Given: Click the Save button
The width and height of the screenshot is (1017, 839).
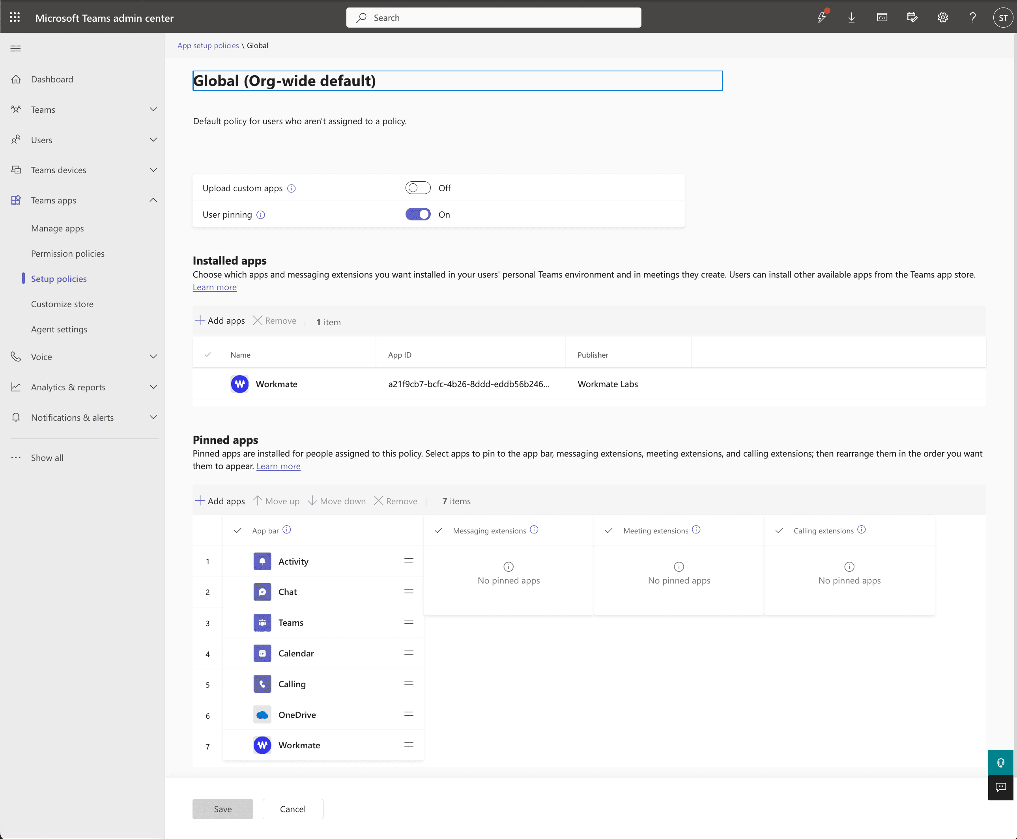Looking at the screenshot, I should click(x=223, y=809).
